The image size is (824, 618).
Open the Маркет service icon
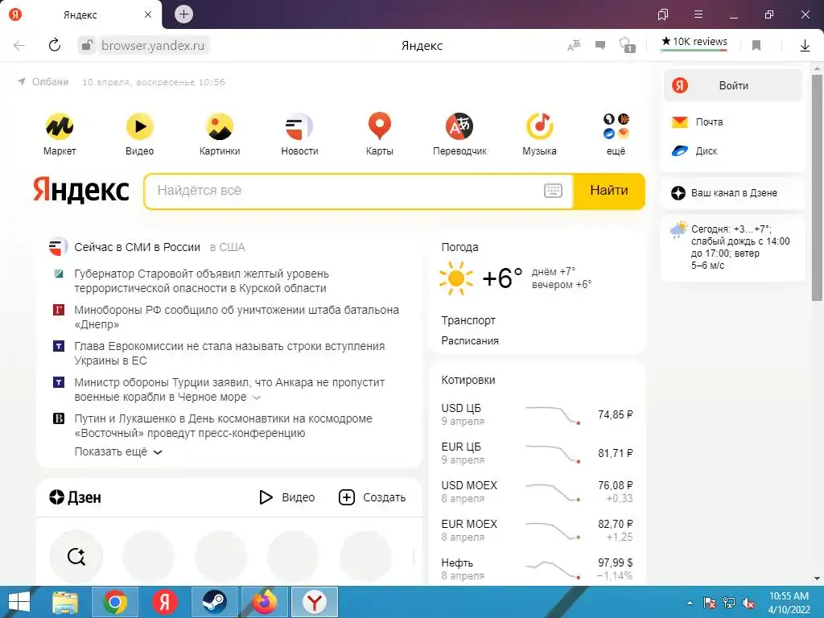tap(60, 126)
